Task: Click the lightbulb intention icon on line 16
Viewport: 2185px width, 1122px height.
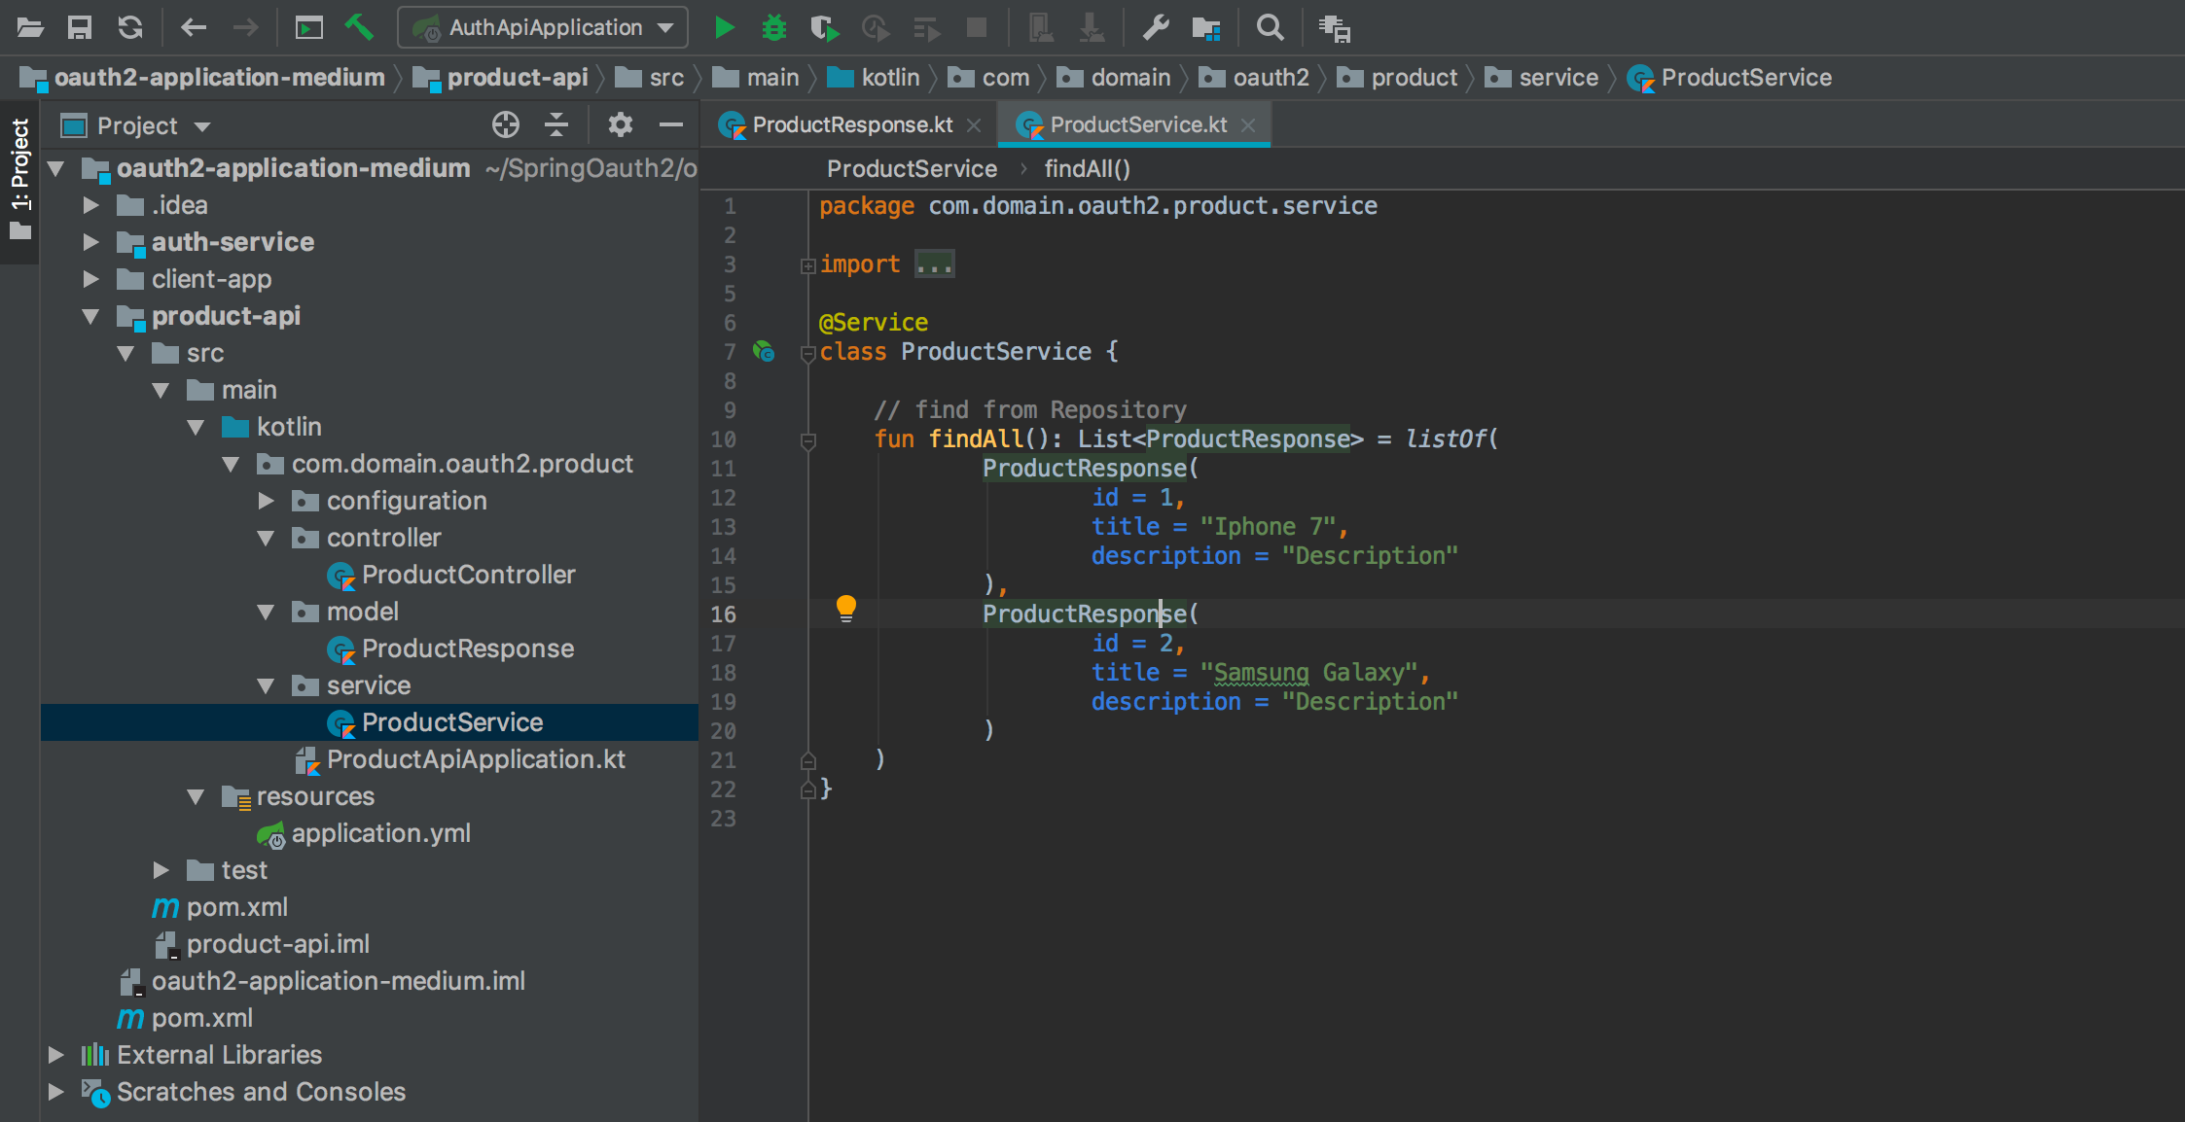Action: 845,609
